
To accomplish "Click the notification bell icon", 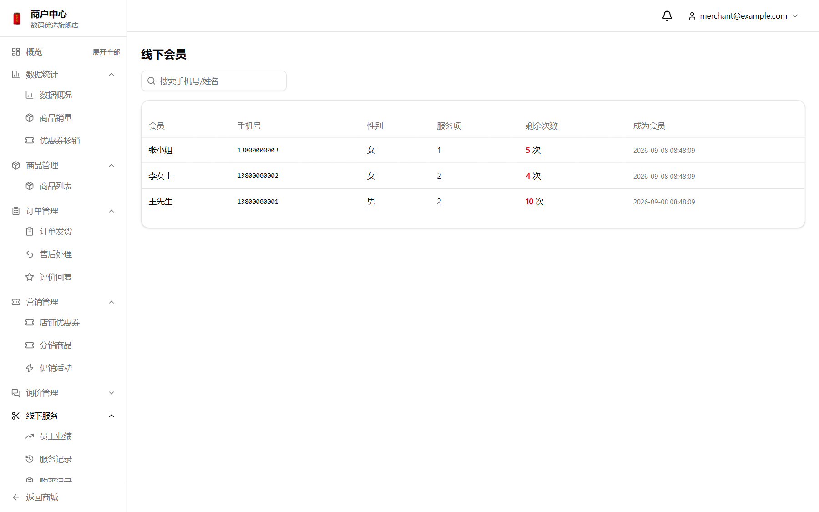I will click(667, 16).
